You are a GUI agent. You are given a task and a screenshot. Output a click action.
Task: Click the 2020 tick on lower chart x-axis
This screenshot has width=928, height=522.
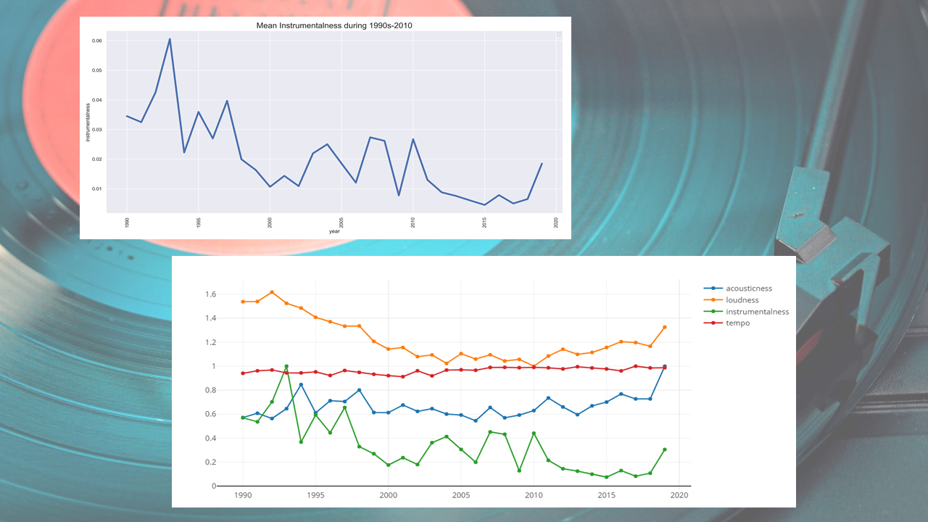pyautogui.click(x=679, y=496)
